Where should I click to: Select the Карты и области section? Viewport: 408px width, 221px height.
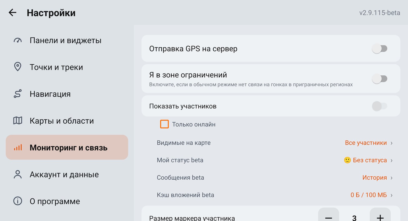pos(67,121)
